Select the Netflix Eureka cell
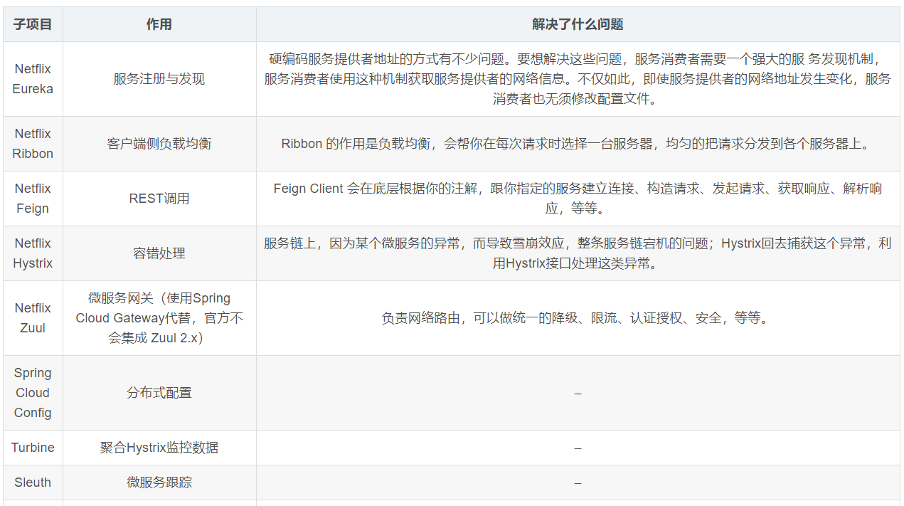This screenshot has height=506, width=904. 33,79
